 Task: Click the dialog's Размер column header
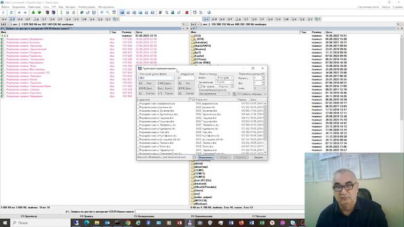(x=243, y=100)
